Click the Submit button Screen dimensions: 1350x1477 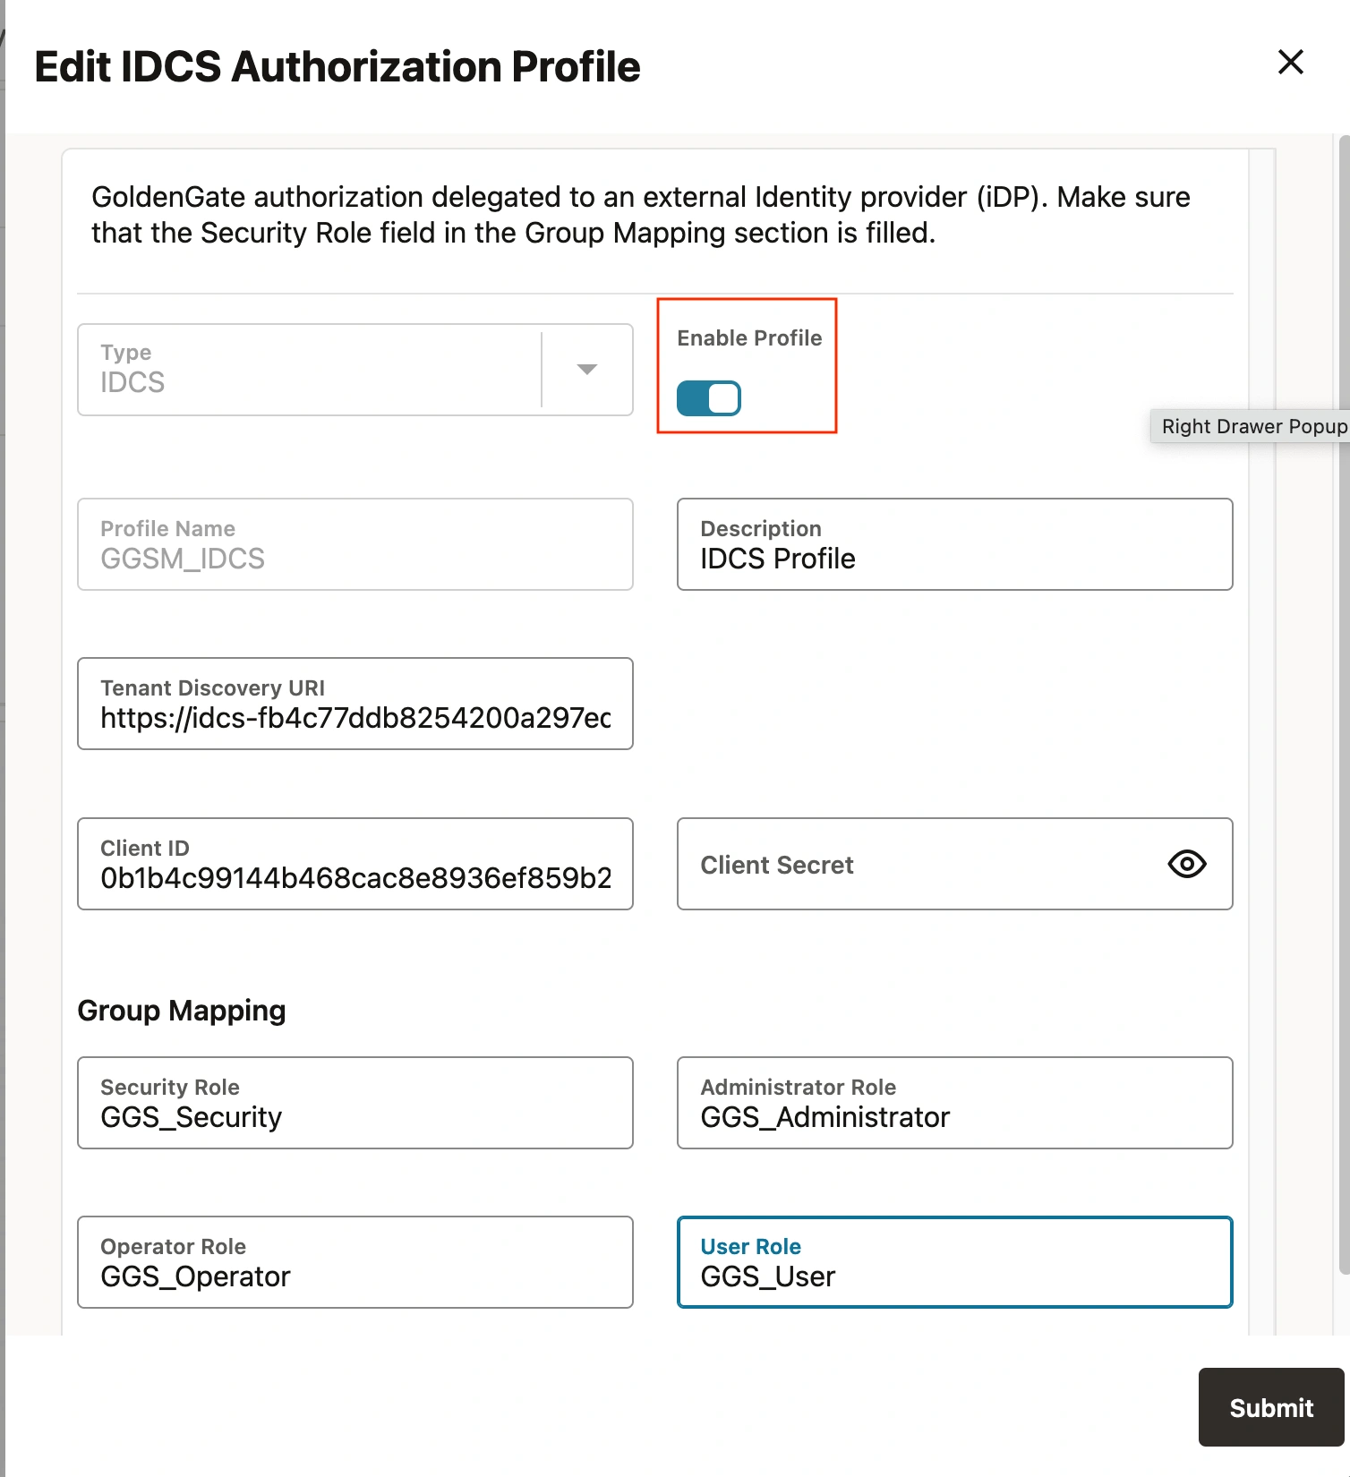(x=1271, y=1407)
